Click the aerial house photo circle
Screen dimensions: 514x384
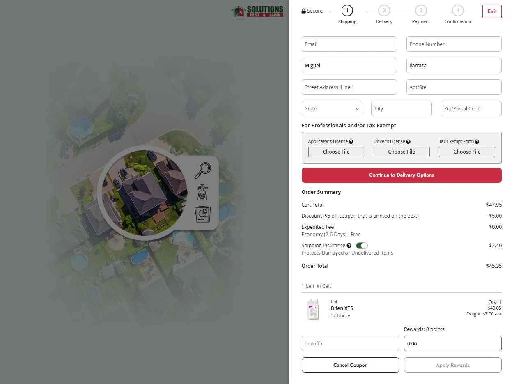coord(145,193)
